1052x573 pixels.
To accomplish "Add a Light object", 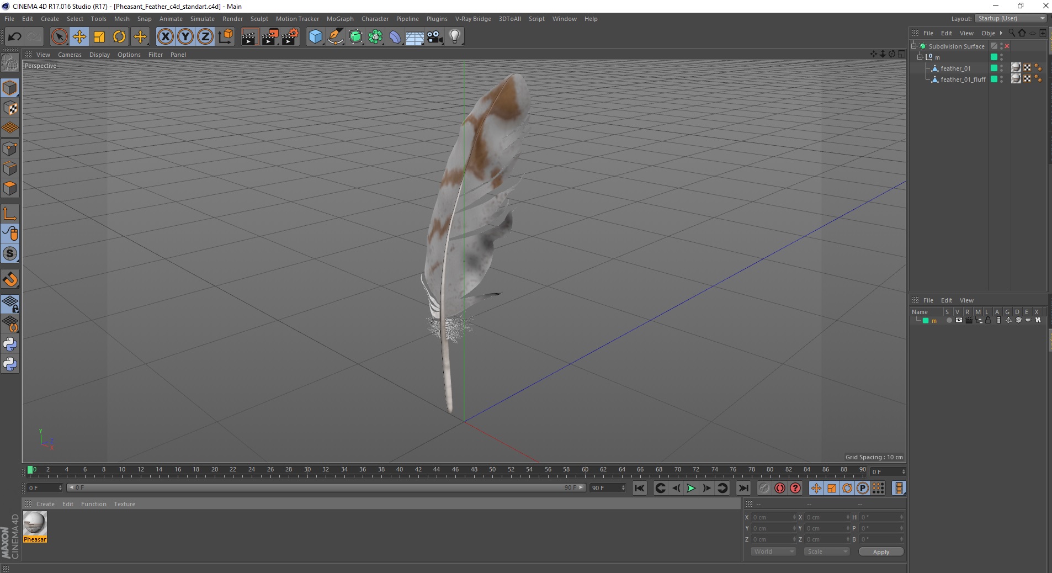I will click(x=455, y=37).
